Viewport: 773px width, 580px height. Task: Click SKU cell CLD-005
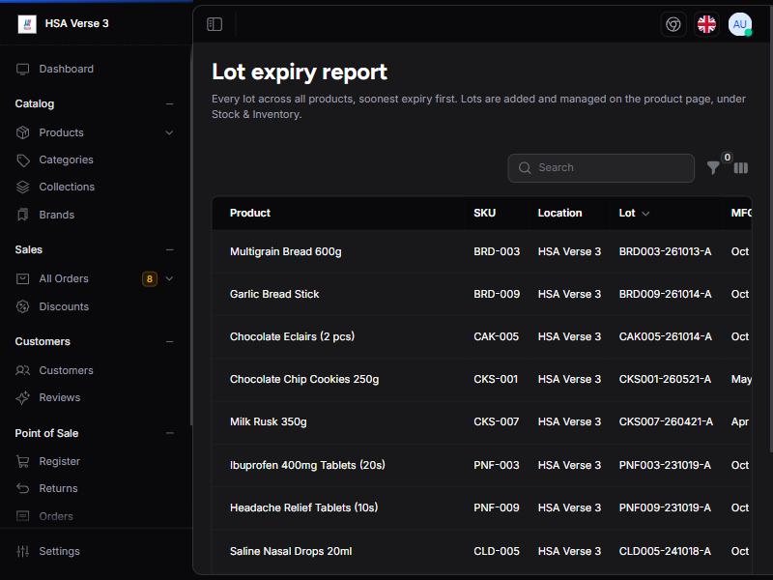496,551
